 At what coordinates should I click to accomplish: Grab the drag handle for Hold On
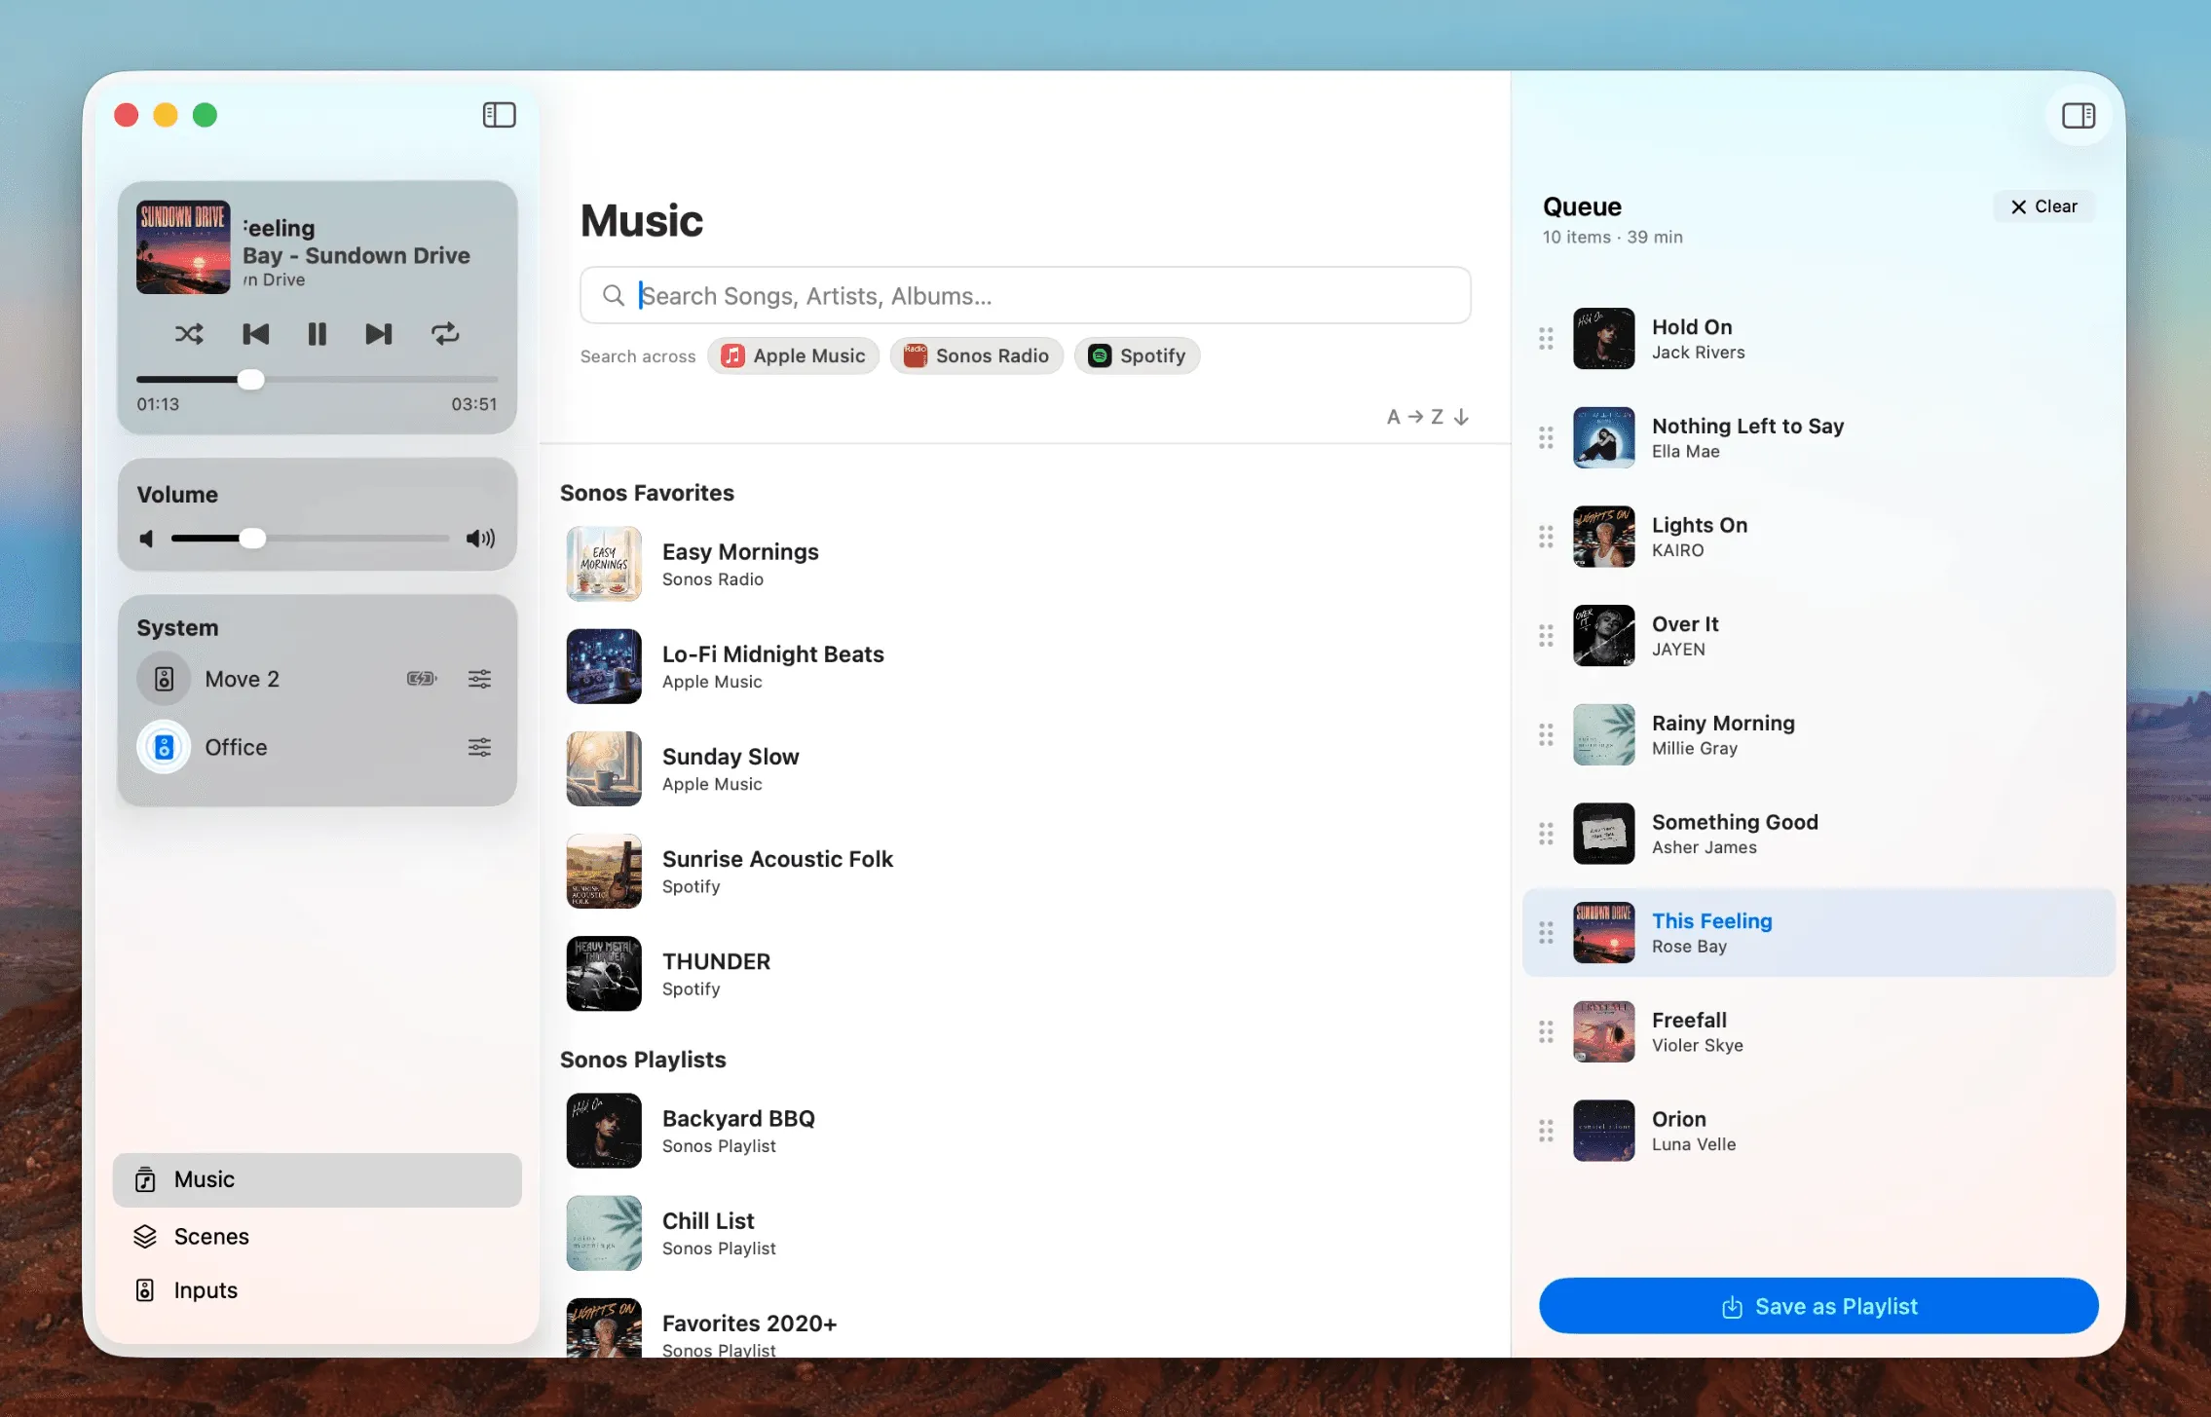tap(1546, 339)
